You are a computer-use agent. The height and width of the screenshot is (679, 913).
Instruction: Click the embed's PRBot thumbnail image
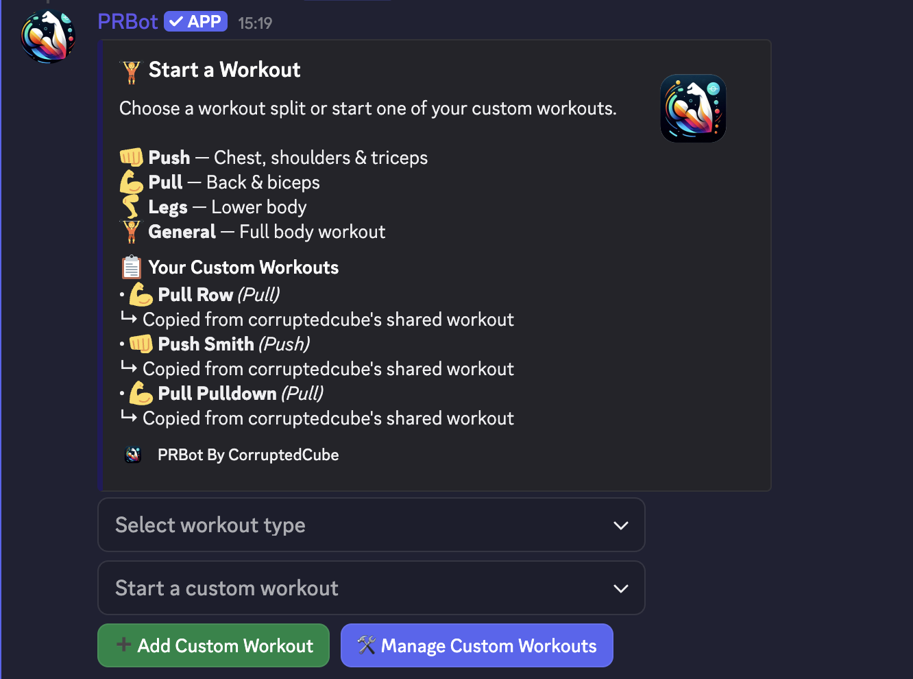click(693, 108)
